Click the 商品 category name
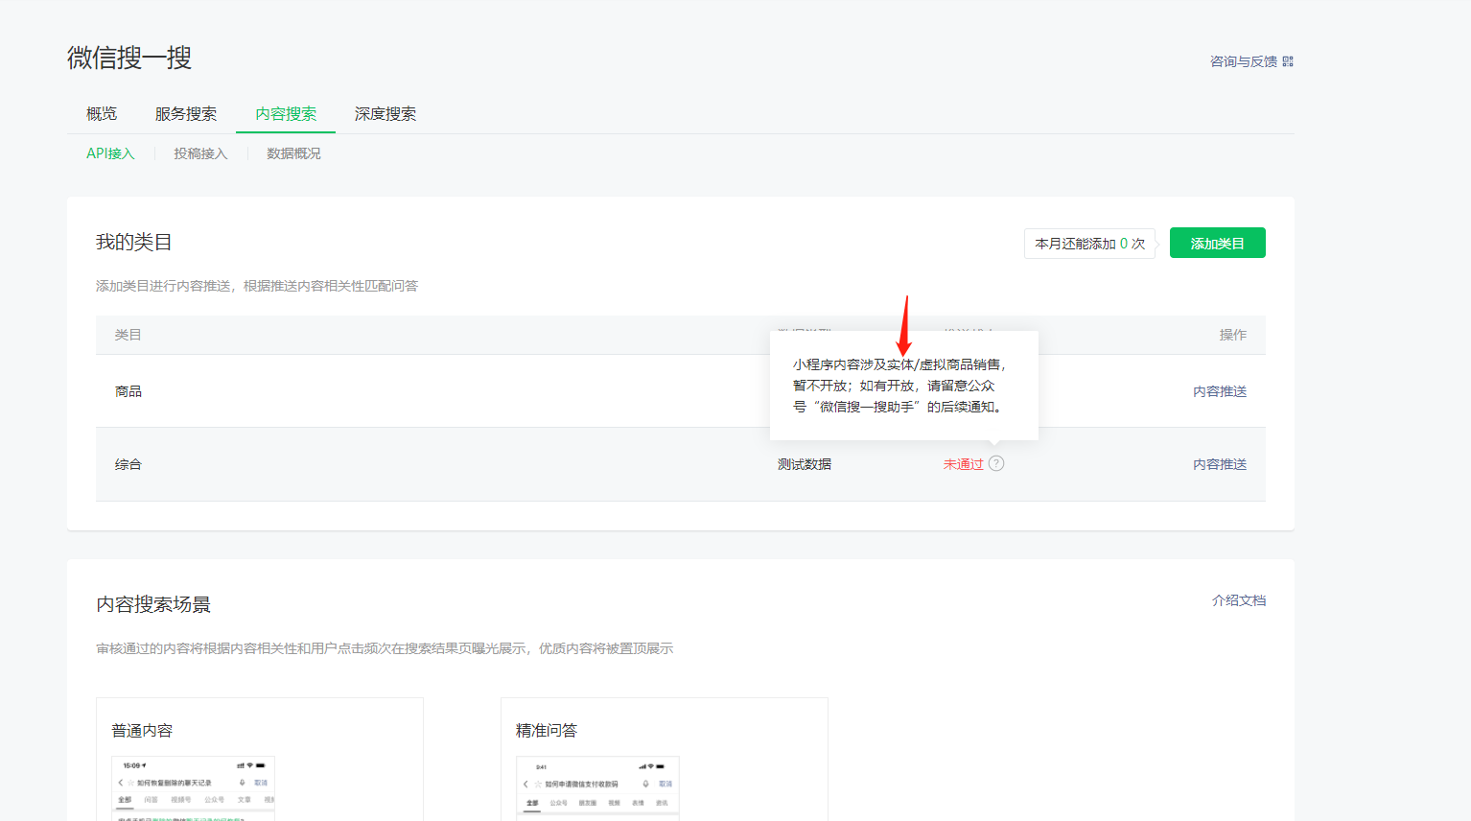The width and height of the screenshot is (1471, 821). pyautogui.click(x=128, y=391)
